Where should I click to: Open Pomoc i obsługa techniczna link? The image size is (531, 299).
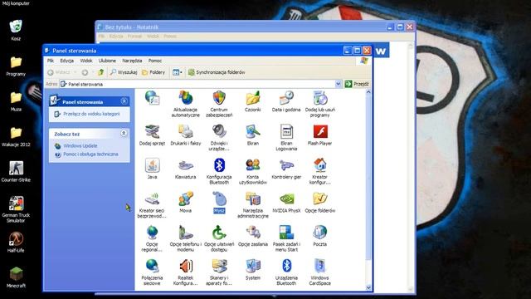(x=90, y=154)
